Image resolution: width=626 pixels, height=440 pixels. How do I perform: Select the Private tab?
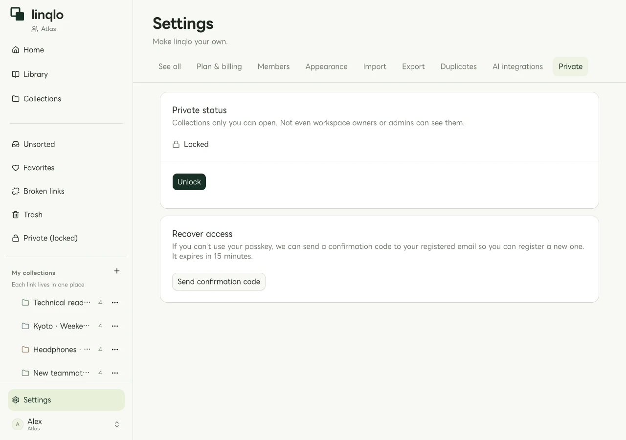(571, 66)
